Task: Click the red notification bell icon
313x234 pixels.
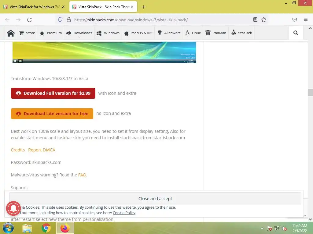Action: click(13, 208)
